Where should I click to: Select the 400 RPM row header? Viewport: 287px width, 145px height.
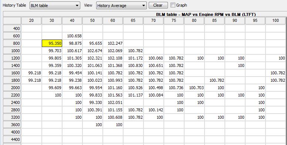click(12, 28)
